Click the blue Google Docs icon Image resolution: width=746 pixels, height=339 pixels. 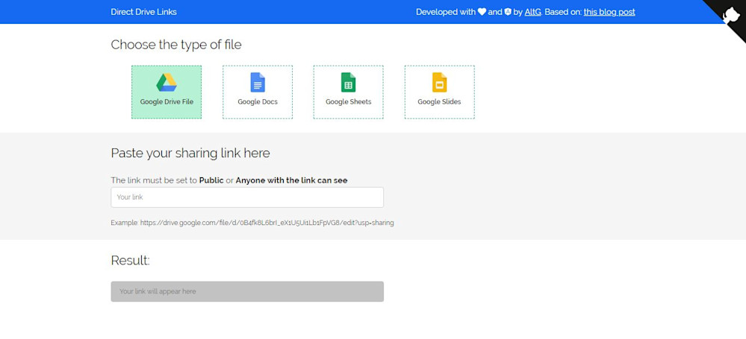click(258, 82)
